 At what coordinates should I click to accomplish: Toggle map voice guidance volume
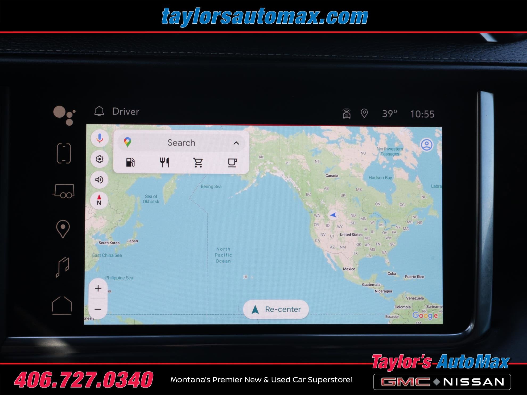(99, 180)
